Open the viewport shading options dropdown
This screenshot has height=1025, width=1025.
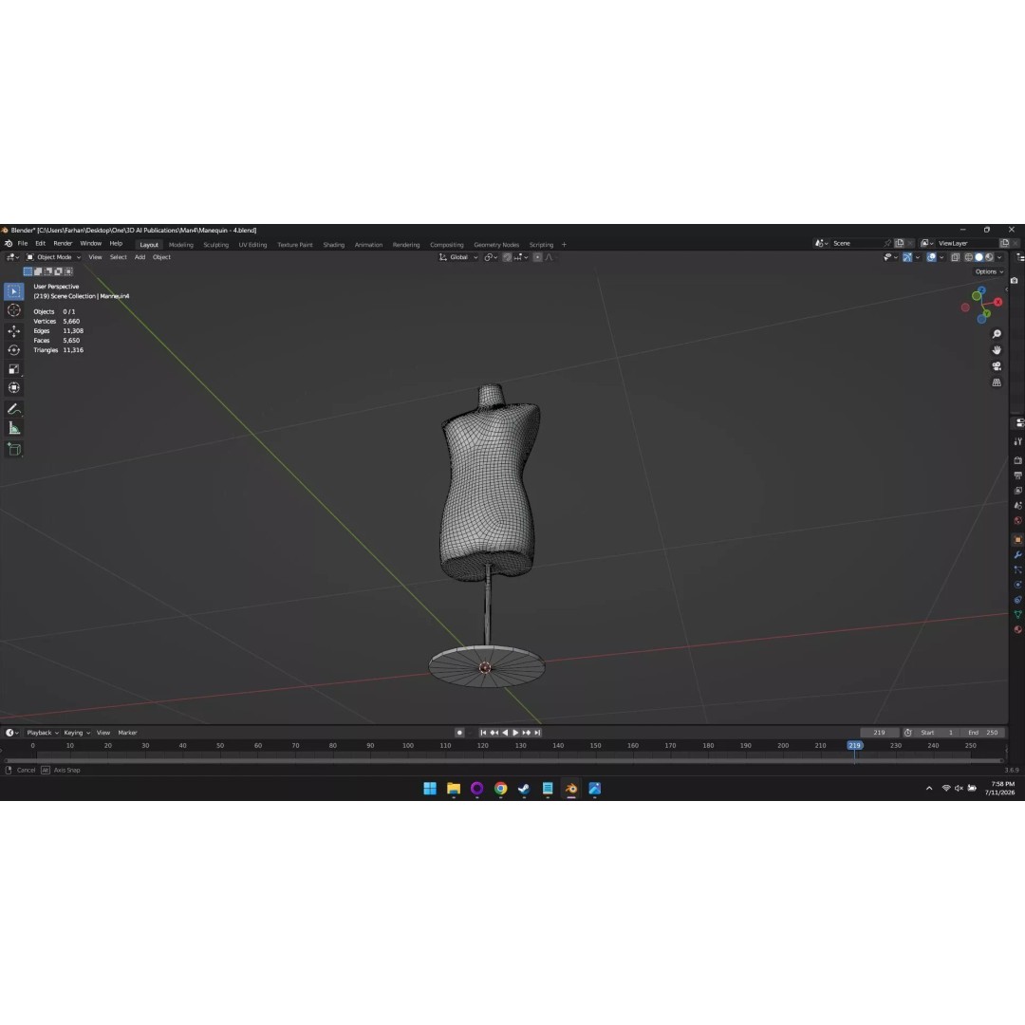999,257
